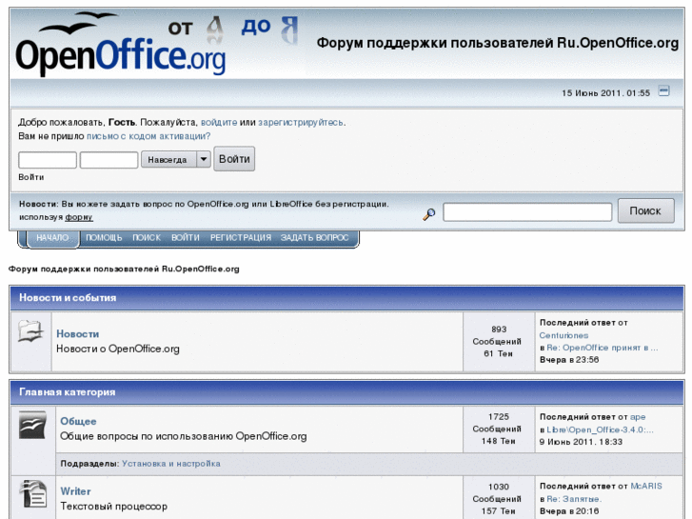Click the 1030 Сообщений count cell
Viewport: 692px width, 519px height.
[x=499, y=499]
